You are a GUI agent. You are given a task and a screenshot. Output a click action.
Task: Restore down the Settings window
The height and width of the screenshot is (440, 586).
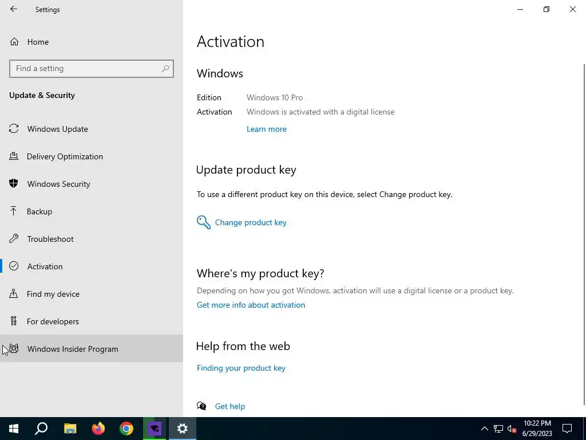[547, 9]
